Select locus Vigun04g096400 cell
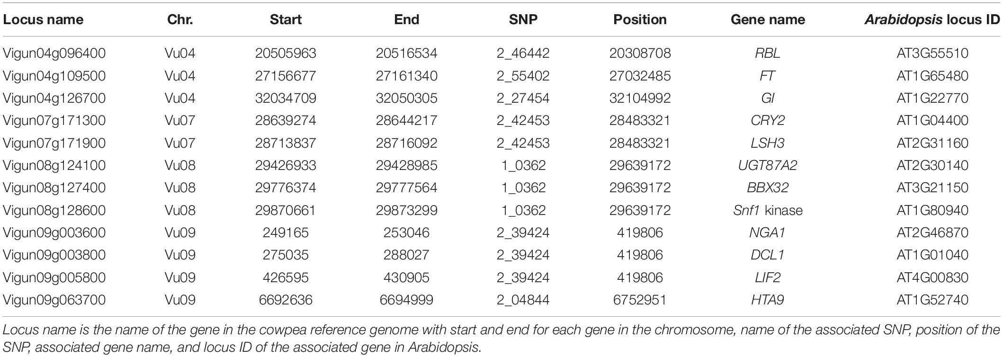1003x357 pixels. (x=54, y=53)
